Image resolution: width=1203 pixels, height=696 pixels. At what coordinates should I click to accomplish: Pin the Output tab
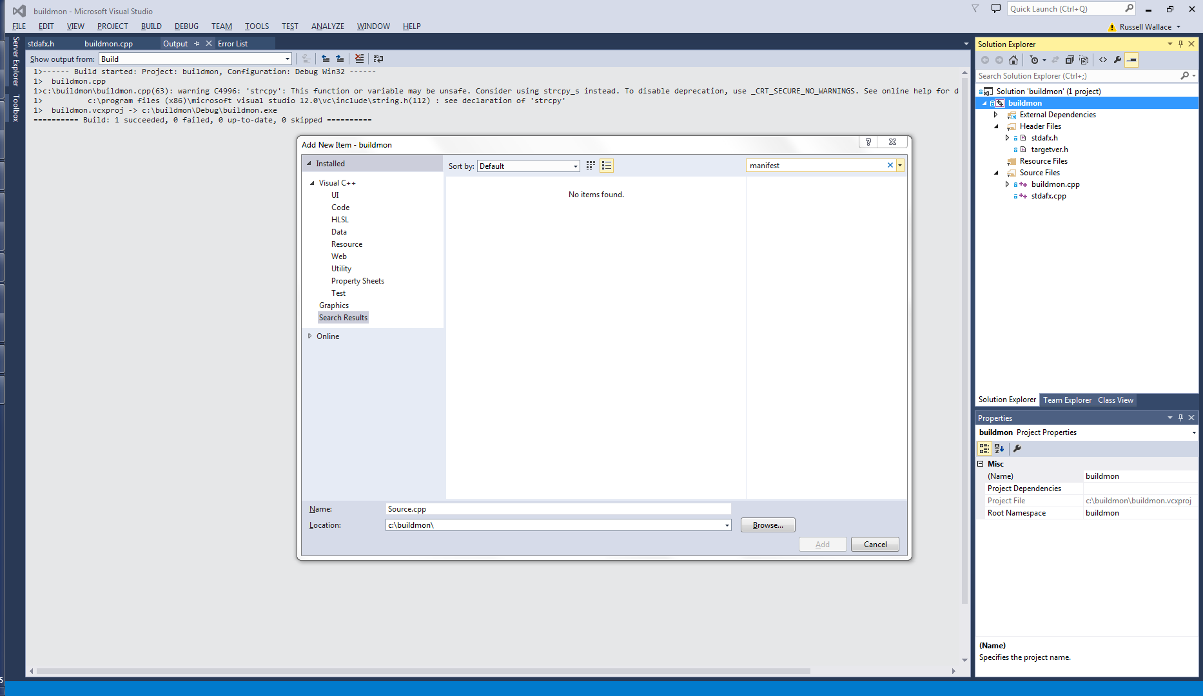point(197,44)
